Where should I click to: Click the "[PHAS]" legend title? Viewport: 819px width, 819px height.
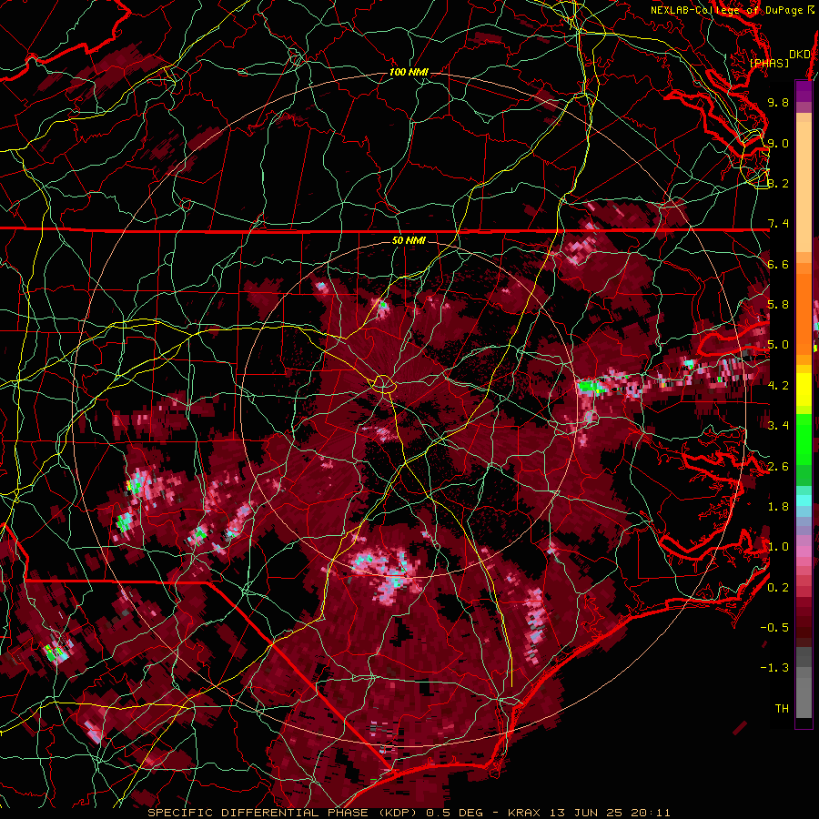click(769, 63)
